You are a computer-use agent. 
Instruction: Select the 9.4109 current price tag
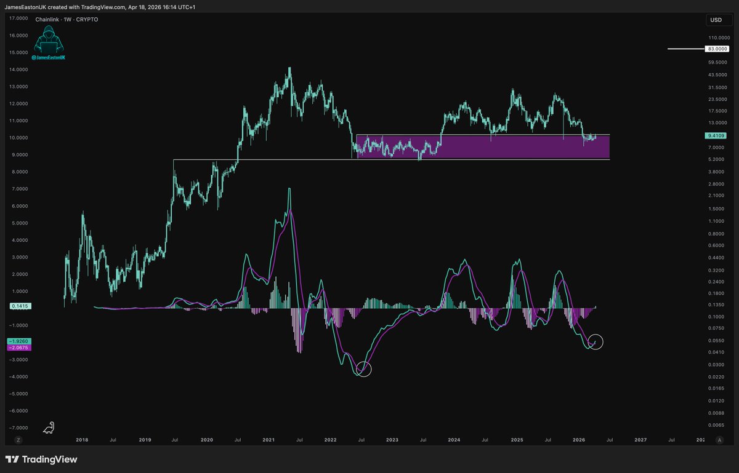point(714,137)
